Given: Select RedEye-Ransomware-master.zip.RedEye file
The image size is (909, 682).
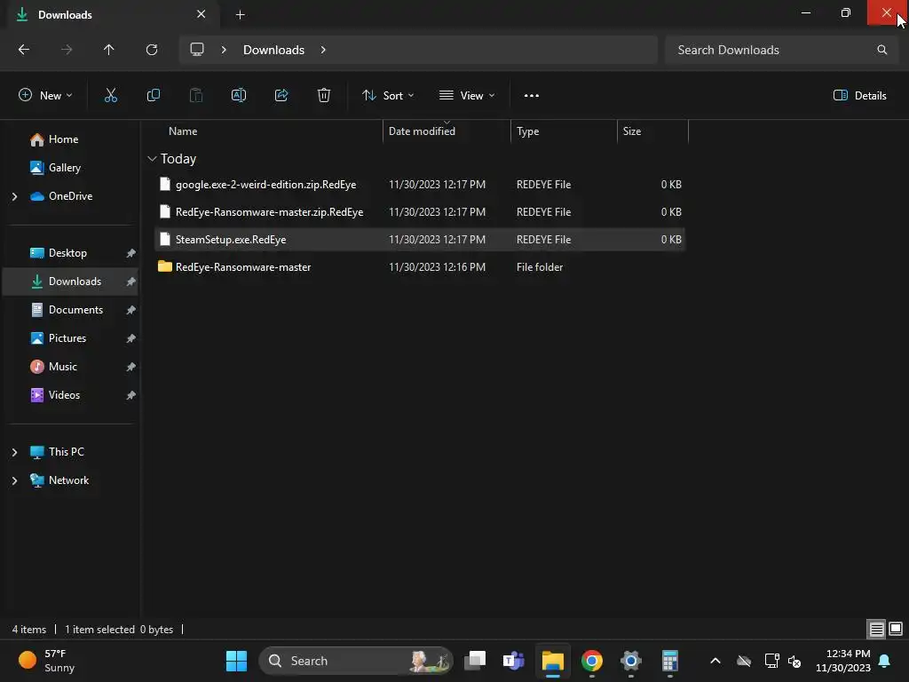Looking at the screenshot, I should 420,212.
